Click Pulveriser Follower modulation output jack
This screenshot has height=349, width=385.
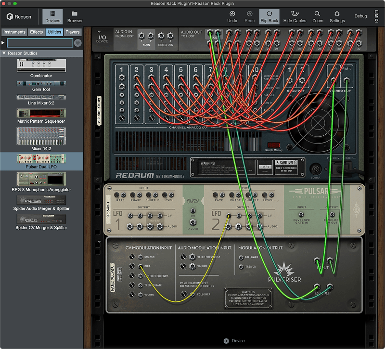[241, 258]
